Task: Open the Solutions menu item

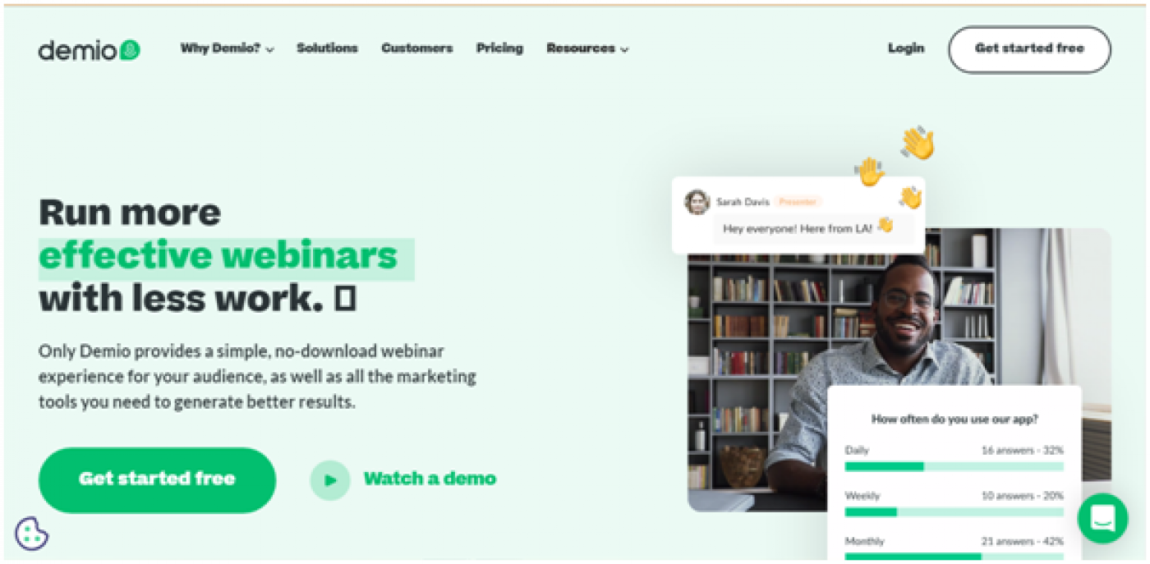Action: [x=327, y=48]
